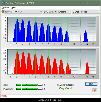Click the Start button
Image resolution: width=101 pixels, height=102 pixels.
pos(91,84)
